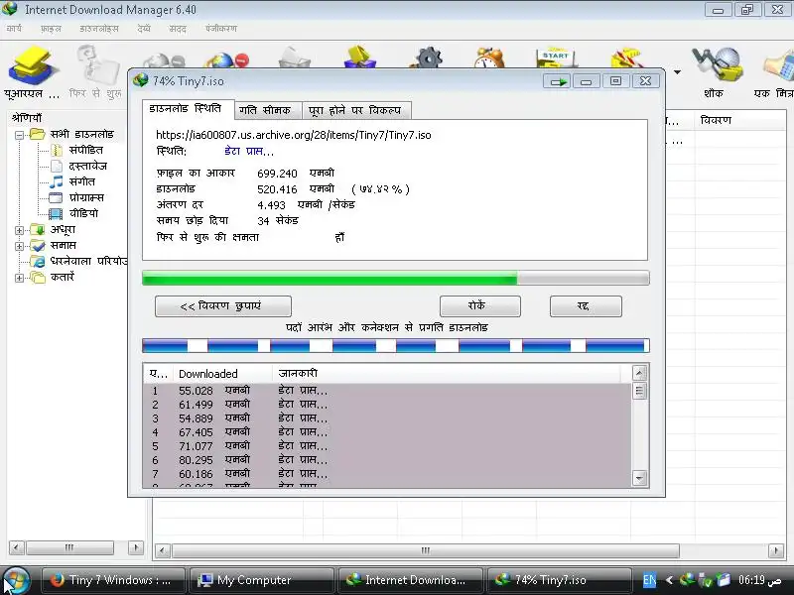Click the green download progress bar
Screen dimensions: 794x595
395,278
